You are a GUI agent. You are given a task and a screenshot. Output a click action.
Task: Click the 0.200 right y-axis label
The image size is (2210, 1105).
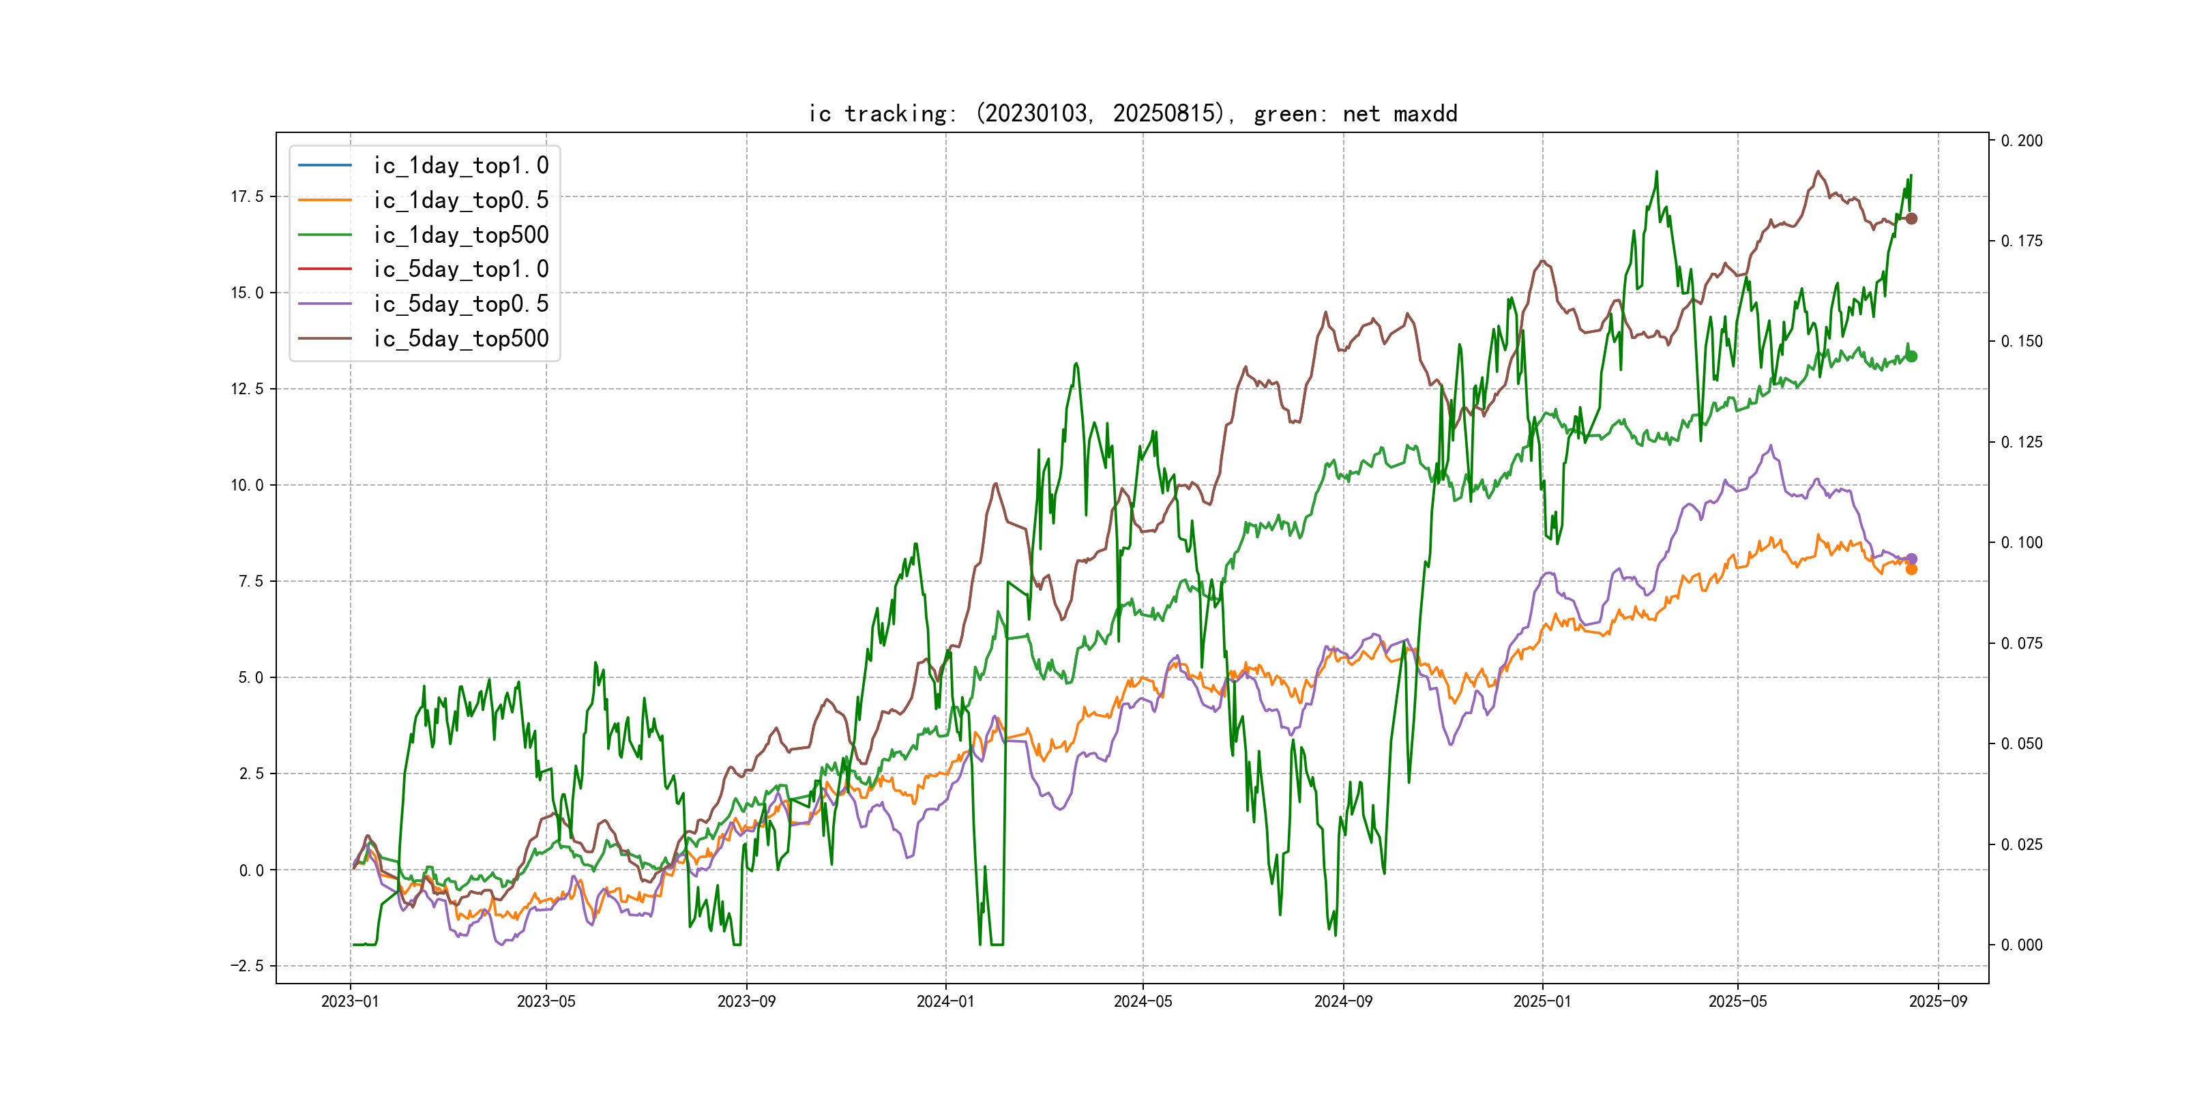(2021, 141)
